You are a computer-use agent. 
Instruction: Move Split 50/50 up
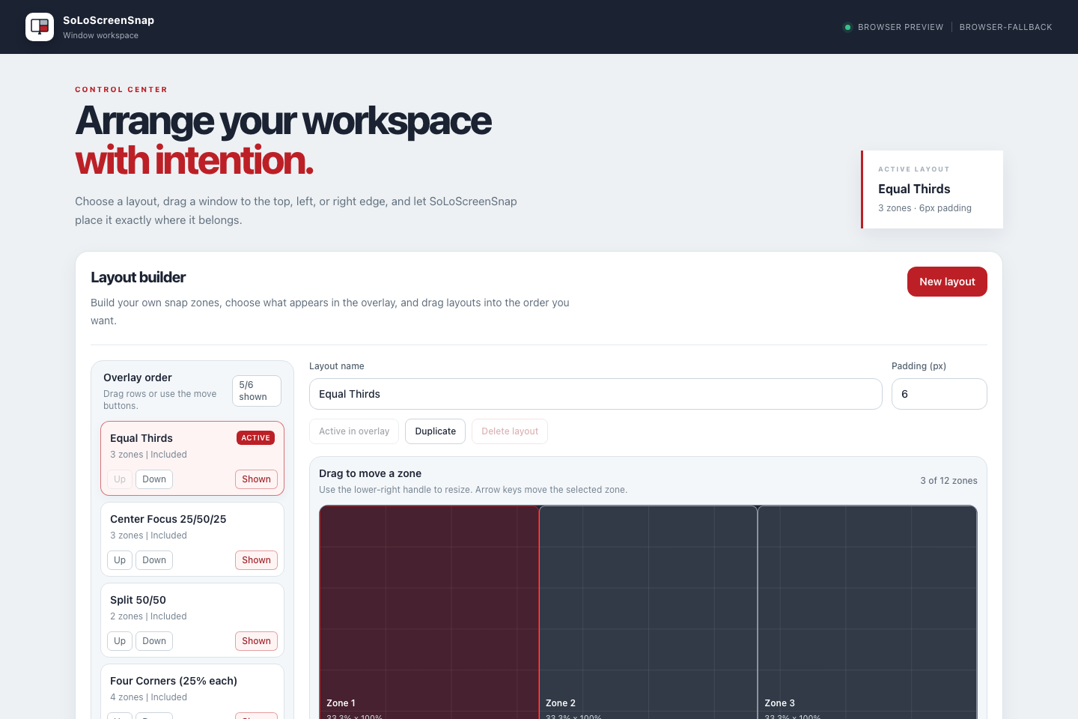click(120, 641)
